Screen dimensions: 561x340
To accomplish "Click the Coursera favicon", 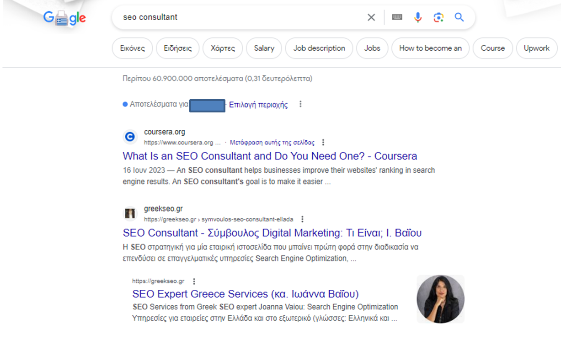I will click(130, 137).
